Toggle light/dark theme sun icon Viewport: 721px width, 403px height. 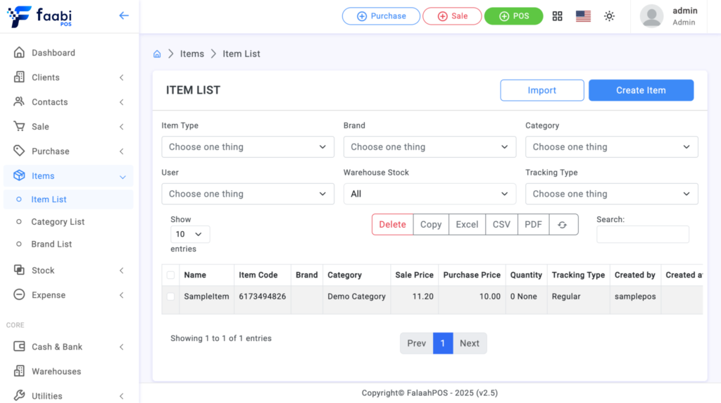click(x=609, y=16)
